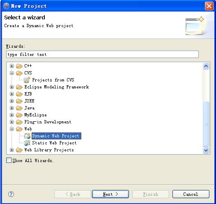Click the Cancel button
Screen dimensions: 216x204
[191, 194]
